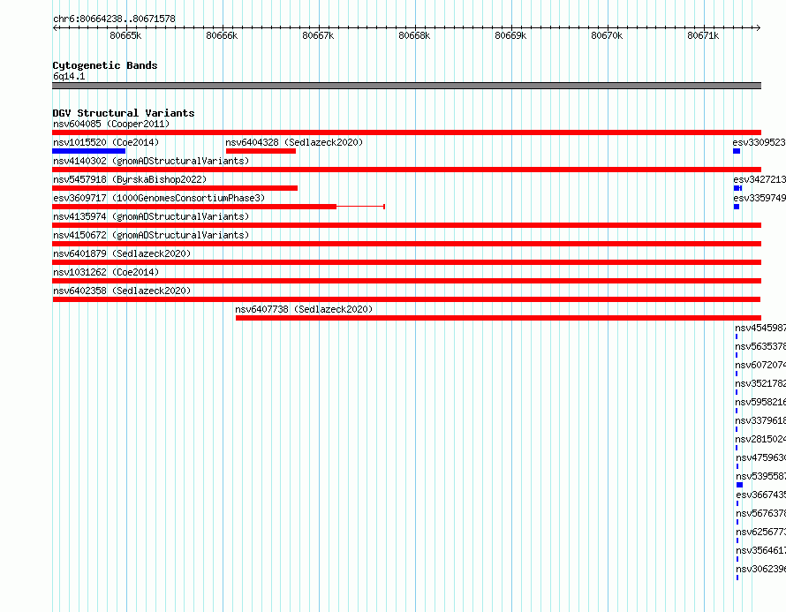The height and width of the screenshot is (612, 786).
Task: Click the 80666k ruler tick label
Action: click(x=222, y=35)
